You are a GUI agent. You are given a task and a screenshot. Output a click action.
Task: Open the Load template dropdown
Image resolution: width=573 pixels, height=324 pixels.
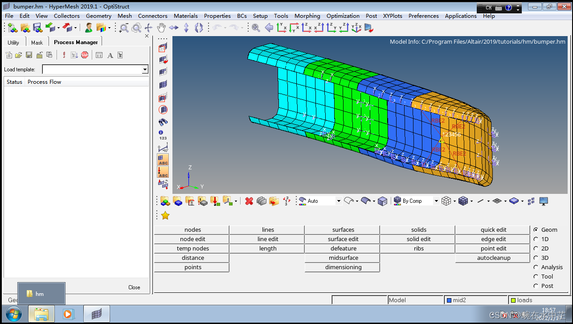click(145, 70)
